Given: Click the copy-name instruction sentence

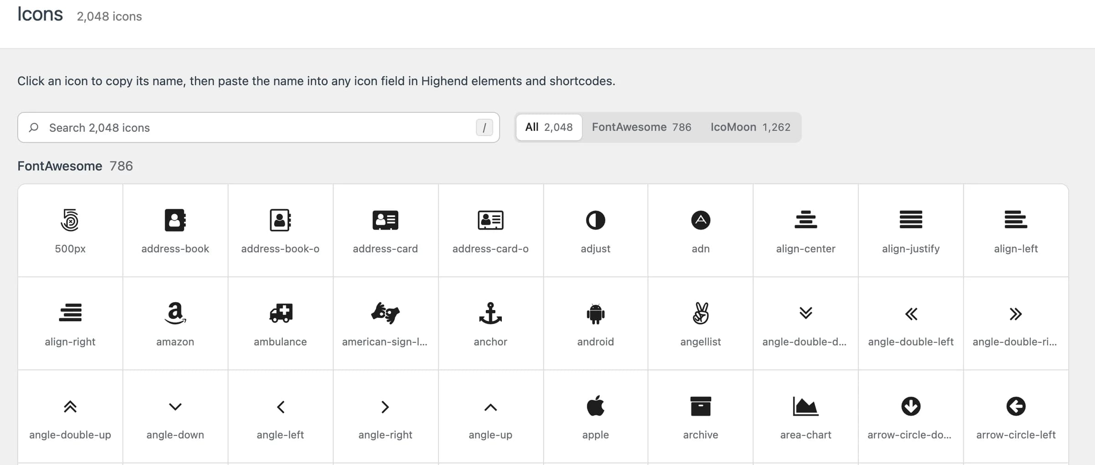Looking at the screenshot, I should [316, 81].
